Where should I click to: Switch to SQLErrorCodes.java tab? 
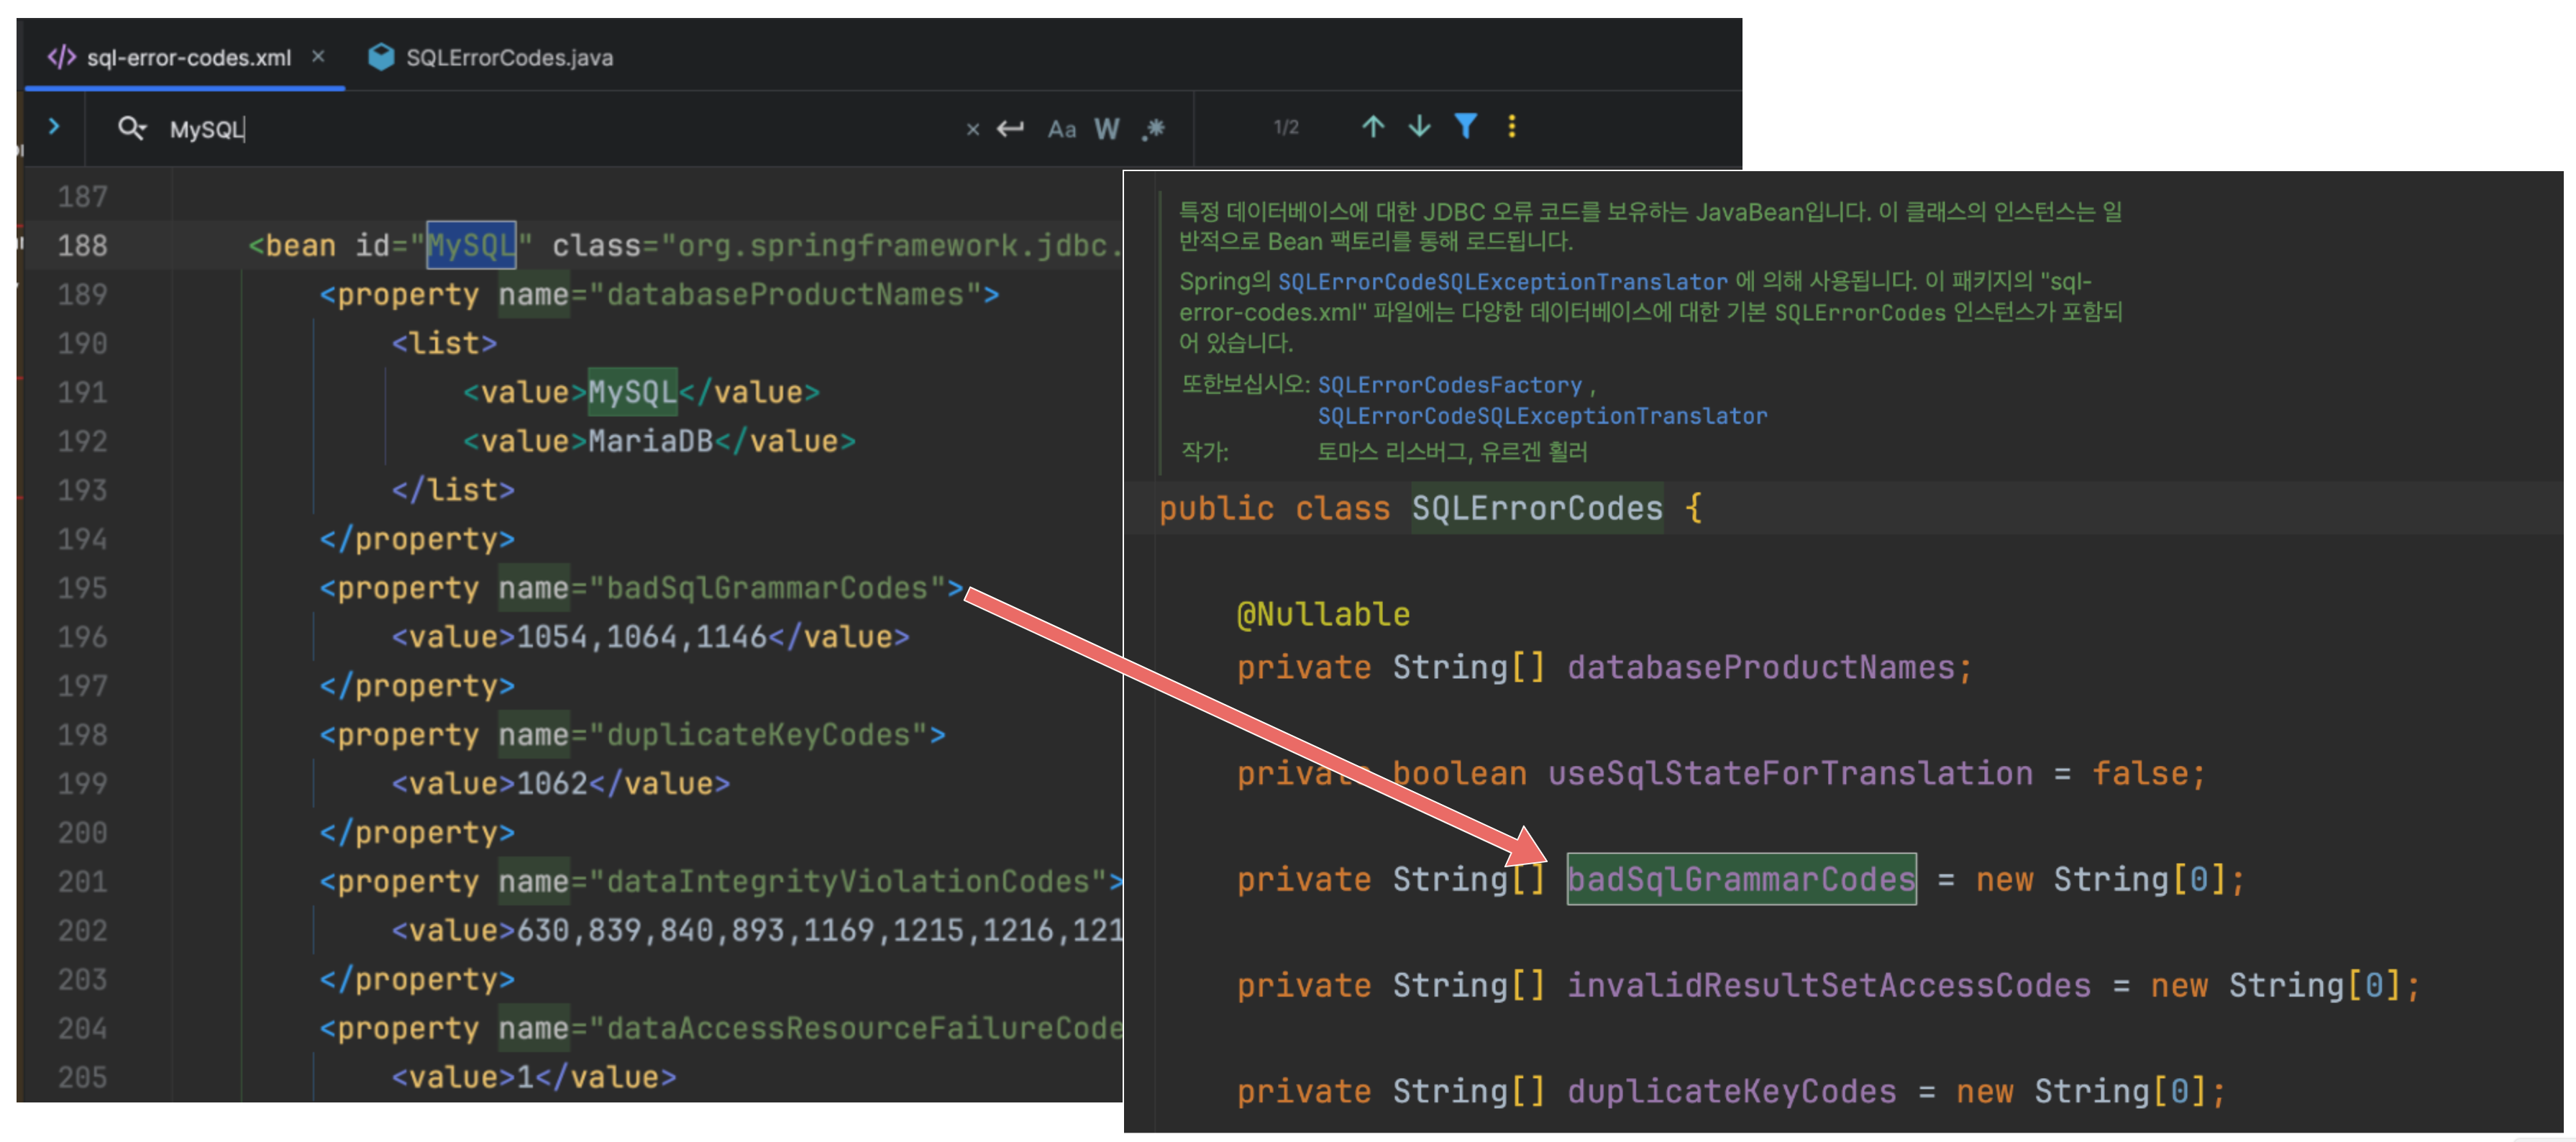(509, 58)
